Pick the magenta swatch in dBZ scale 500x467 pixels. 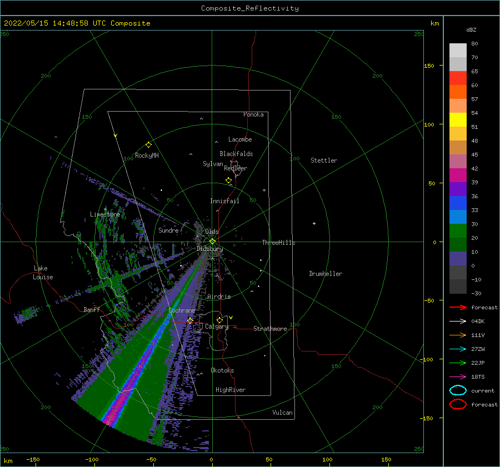click(458, 175)
